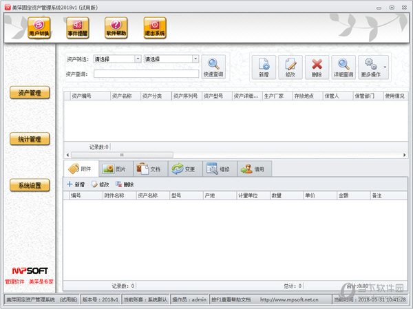The width and height of the screenshot is (413, 309).
Task: Click the red X 删除 toolbar icon
Action: pos(317,67)
